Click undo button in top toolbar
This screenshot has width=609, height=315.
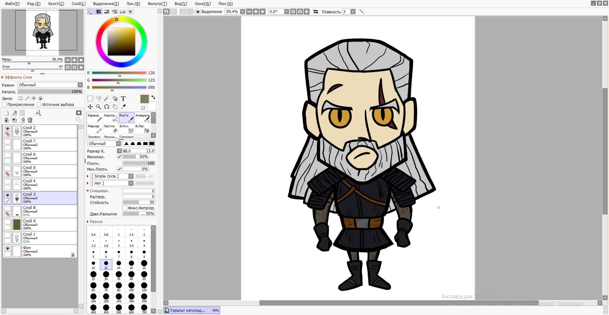167,11
